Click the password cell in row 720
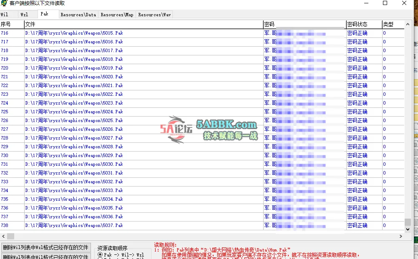The height and width of the screenshot is (259, 418). (x=305, y=68)
